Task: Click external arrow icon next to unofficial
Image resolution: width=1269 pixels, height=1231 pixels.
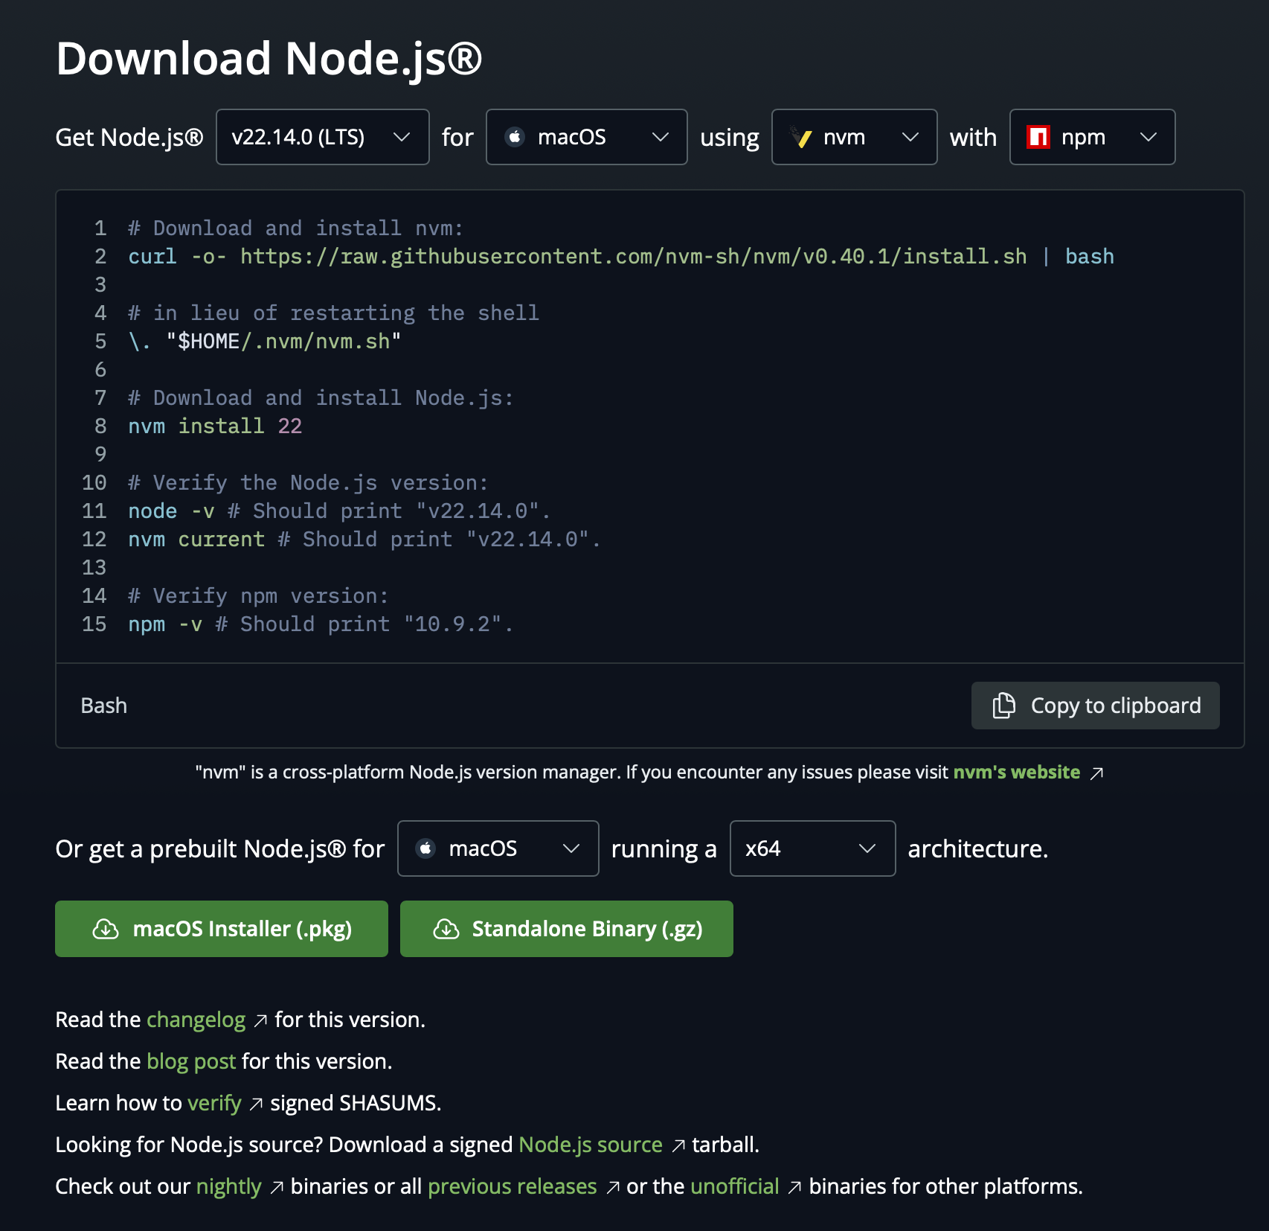Action: 795,1188
